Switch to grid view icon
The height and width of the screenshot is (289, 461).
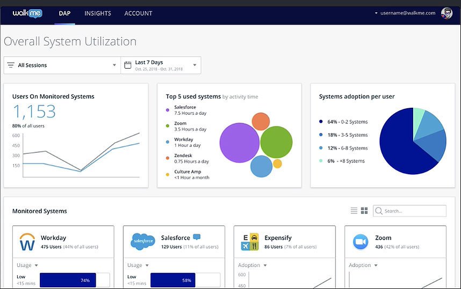coord(364,211)
